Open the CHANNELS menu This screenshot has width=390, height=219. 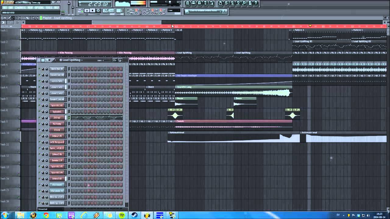tap(20, 8)
